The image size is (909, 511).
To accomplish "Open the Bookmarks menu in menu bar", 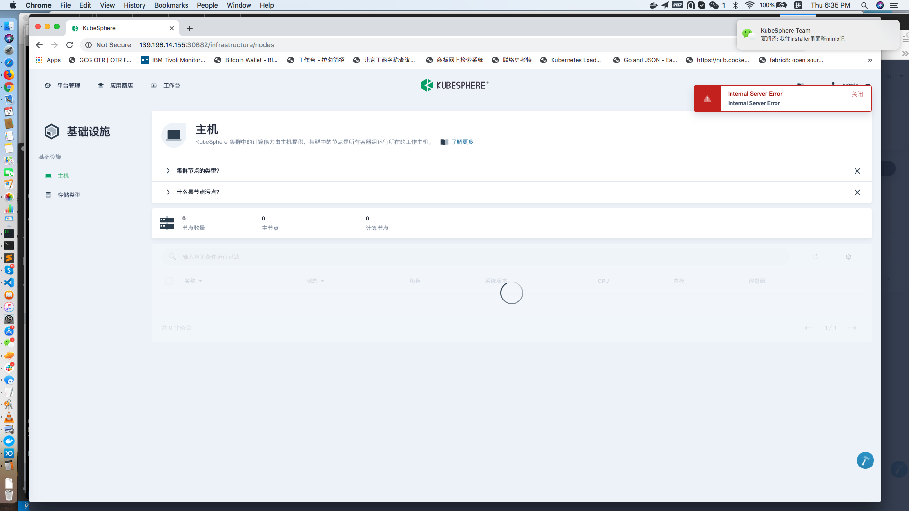I will [x=171, y=5].
